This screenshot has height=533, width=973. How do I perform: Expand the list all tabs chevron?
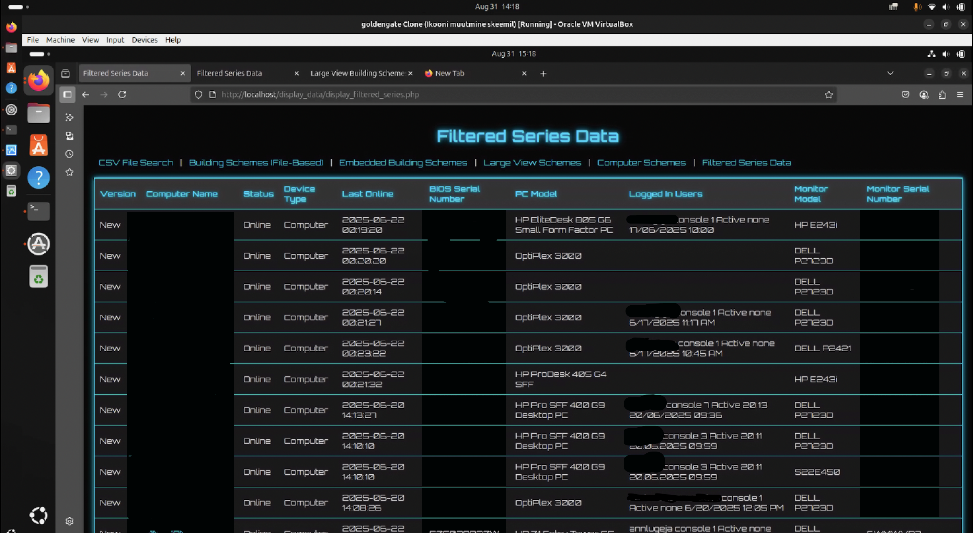pos(890,73)
